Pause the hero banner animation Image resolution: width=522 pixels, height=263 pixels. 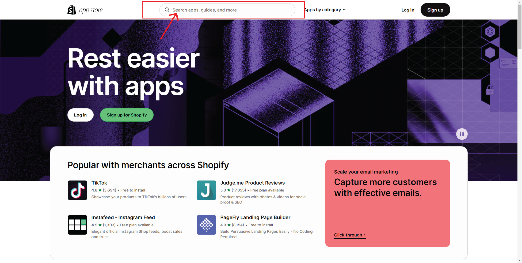click(462, 134)
